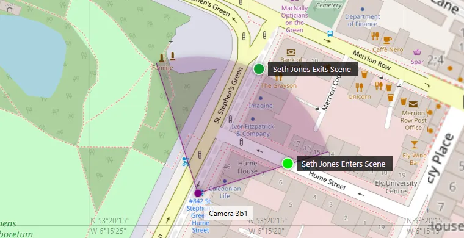
Task: Click the 'The Grayson' text label
Action: pyautogui.click(x=278, y=85)
